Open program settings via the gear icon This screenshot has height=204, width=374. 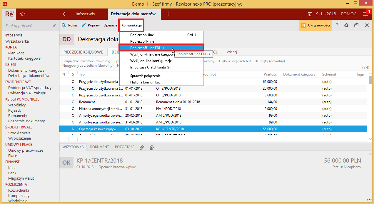tap(346, 26)
